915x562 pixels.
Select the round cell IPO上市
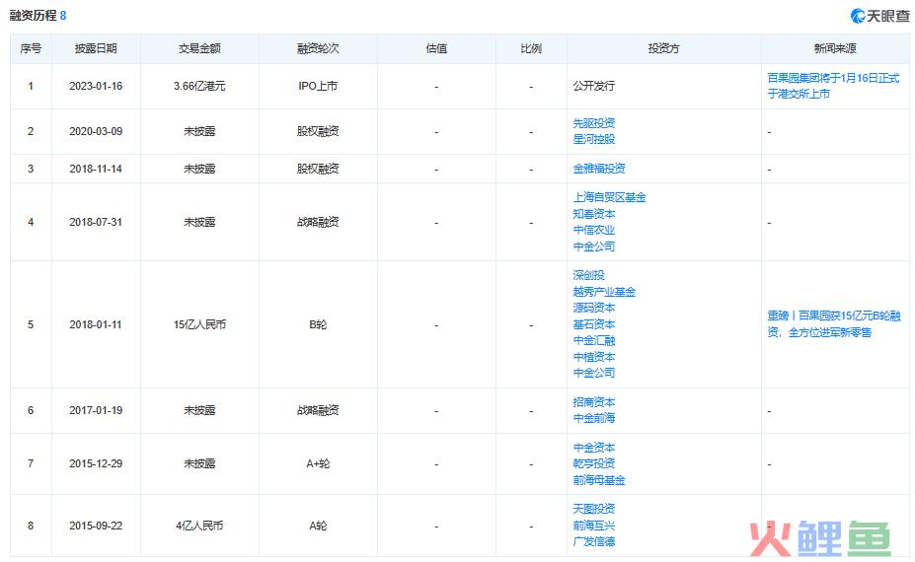318,87
